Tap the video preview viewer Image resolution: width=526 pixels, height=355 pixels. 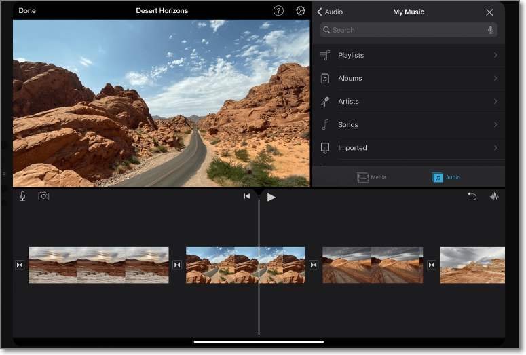(162, 103)
